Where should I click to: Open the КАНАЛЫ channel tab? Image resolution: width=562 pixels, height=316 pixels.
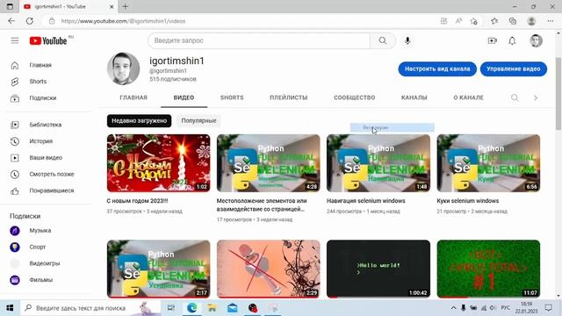point(414,97)
